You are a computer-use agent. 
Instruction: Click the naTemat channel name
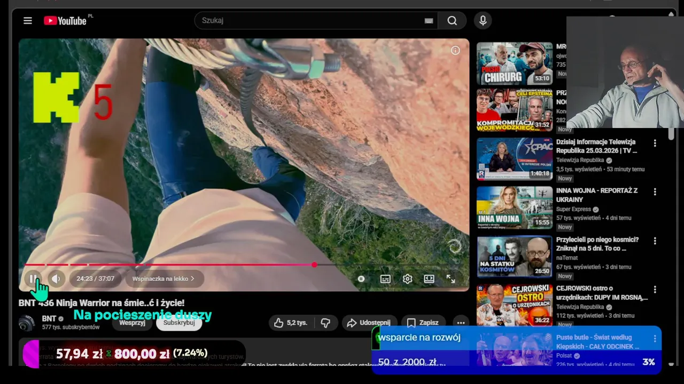click(x=568, y=258)
